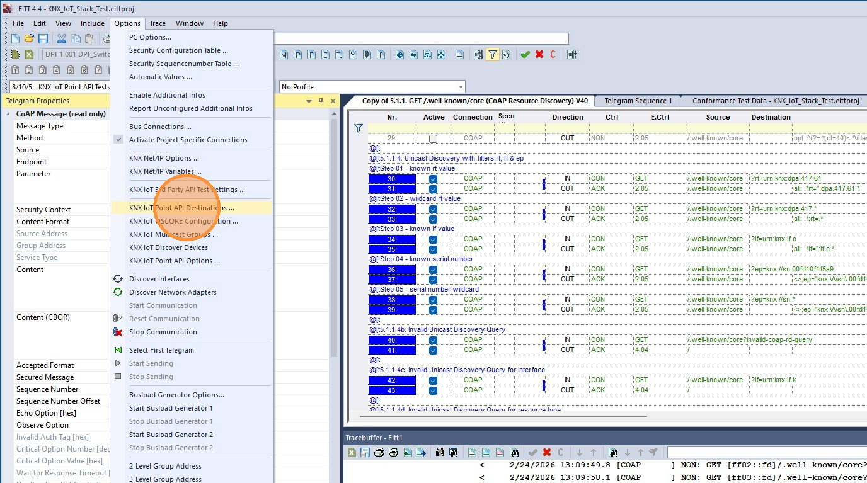Click the Open folder toolbar icon

29,38
